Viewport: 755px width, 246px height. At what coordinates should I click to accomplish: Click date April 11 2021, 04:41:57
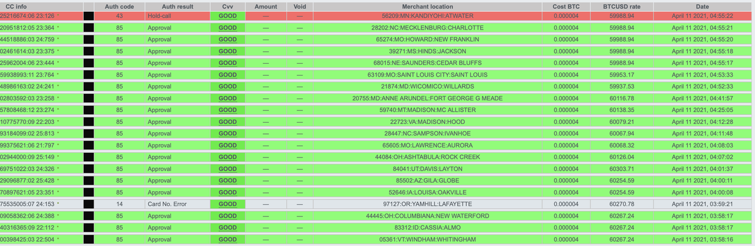point(703,99)
